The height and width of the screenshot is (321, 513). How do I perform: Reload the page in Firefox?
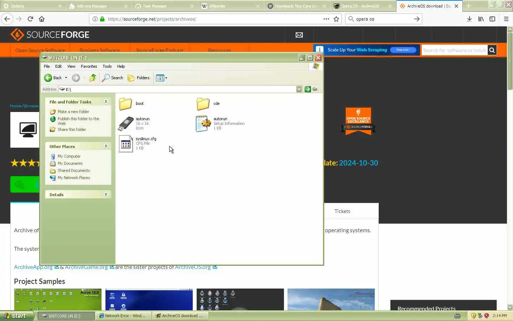30,19
